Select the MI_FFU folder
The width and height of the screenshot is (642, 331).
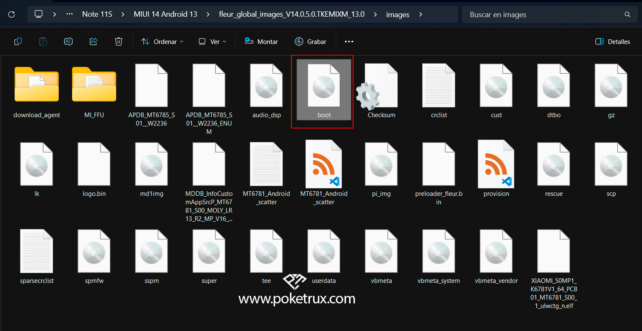(94, 92)
